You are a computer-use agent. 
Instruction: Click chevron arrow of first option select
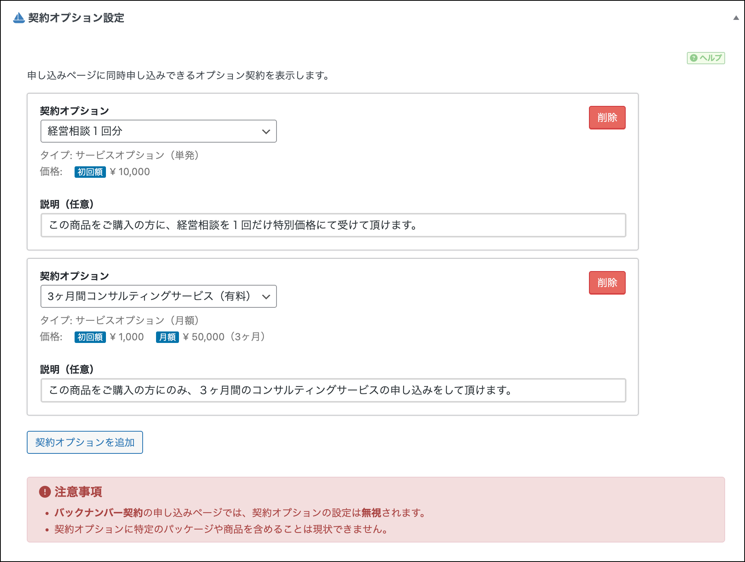(266, 132)
